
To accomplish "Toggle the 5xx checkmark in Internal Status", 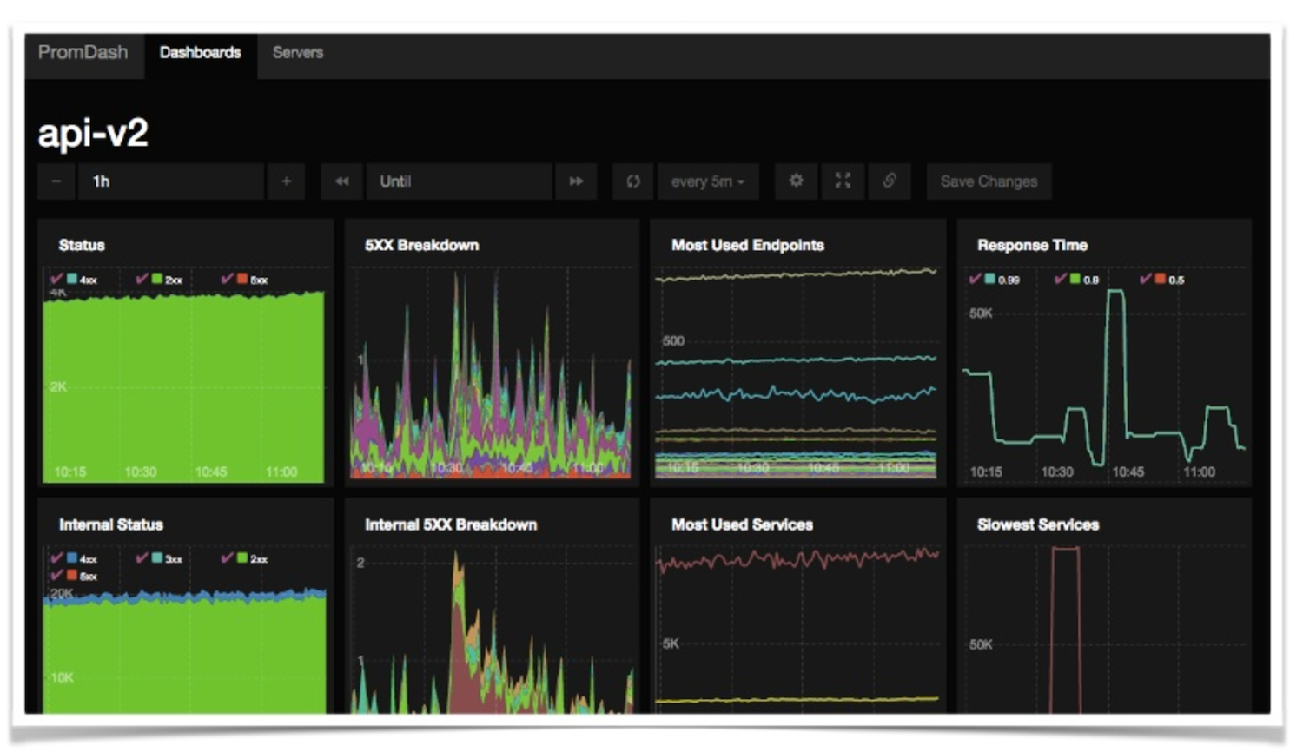I will 56,575.
